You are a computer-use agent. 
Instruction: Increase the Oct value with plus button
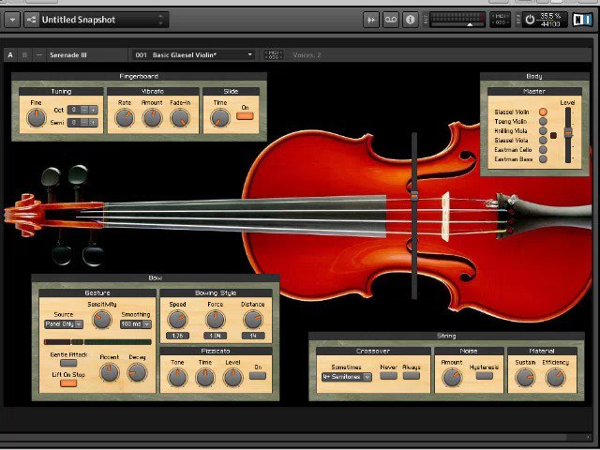tap(93, 110)
